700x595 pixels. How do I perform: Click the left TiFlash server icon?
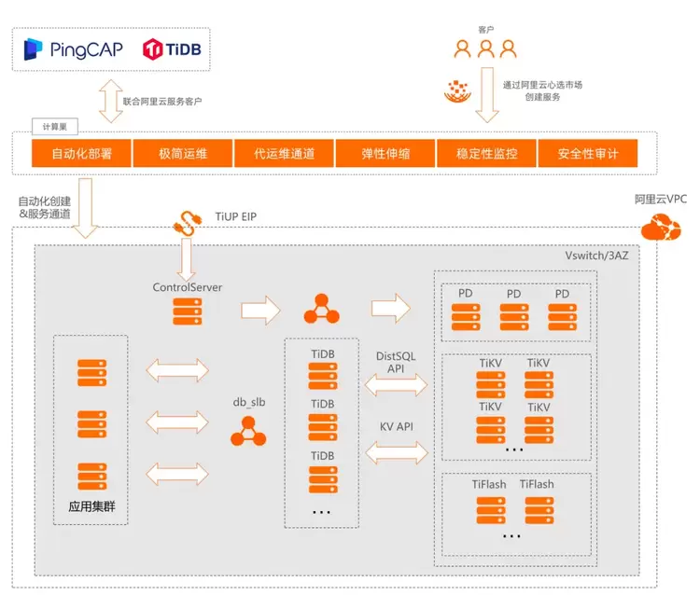(x=490, y=509)
